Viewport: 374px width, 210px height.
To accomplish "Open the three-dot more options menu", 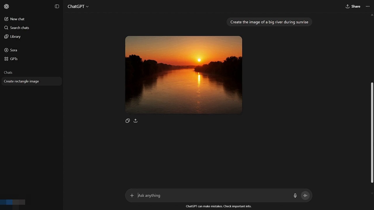I will tap(368, 6).
